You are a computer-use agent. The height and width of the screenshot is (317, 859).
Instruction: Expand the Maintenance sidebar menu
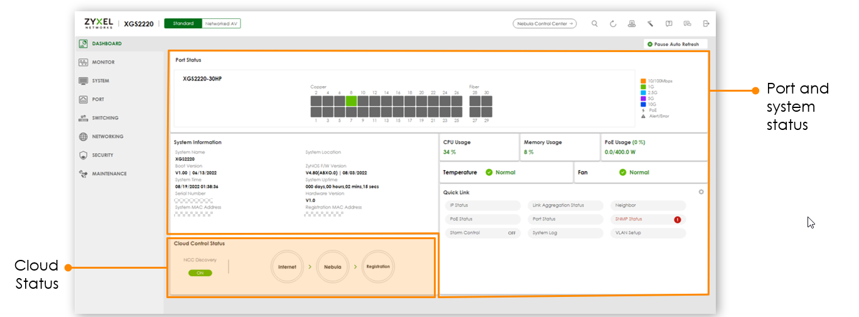click(109, 174)
